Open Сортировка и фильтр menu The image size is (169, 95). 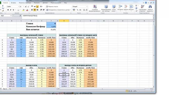point(143,8)
